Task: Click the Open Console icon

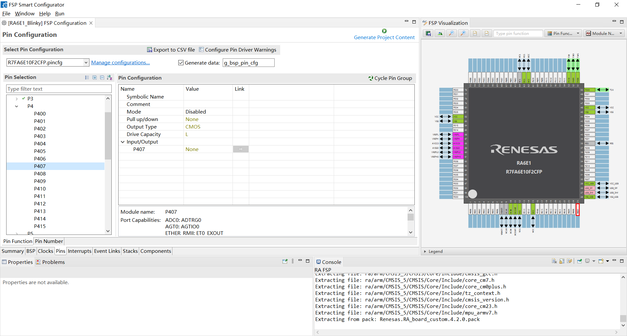Action: coord(601,261)
